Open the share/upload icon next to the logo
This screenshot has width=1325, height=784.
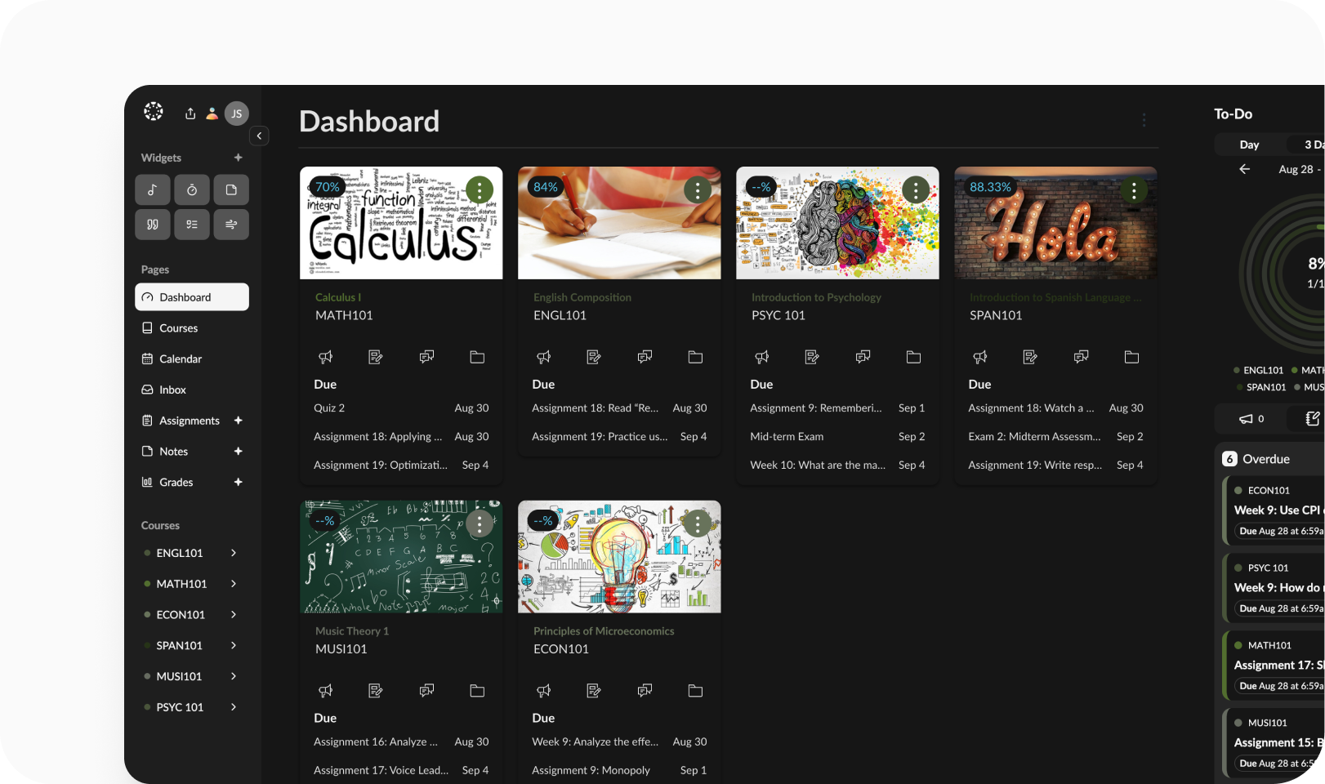pyautogui.click(x=189, y=113)
